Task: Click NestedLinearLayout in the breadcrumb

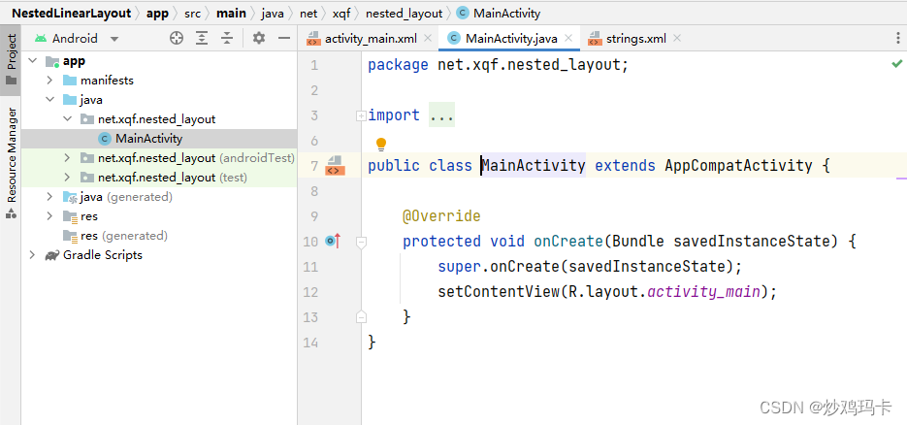Action: [72, 14]
